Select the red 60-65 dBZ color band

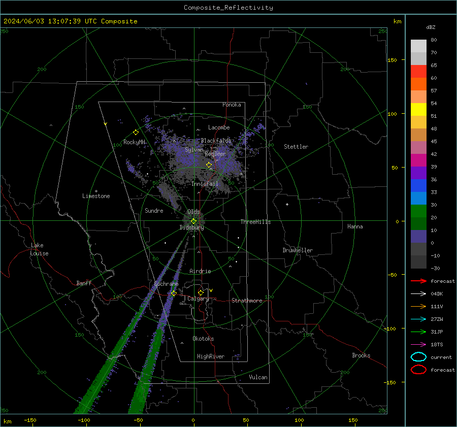coord(418,72)
